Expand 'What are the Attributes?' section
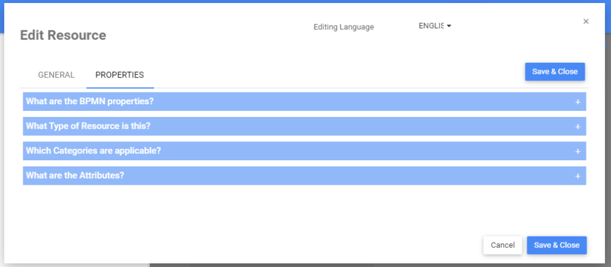Image resolution: width=611 pixels, height=267 pixels. point(75,176)
